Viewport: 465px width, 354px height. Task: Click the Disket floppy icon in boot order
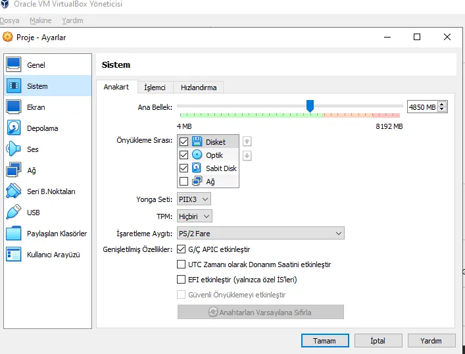(x=197, y=141)
